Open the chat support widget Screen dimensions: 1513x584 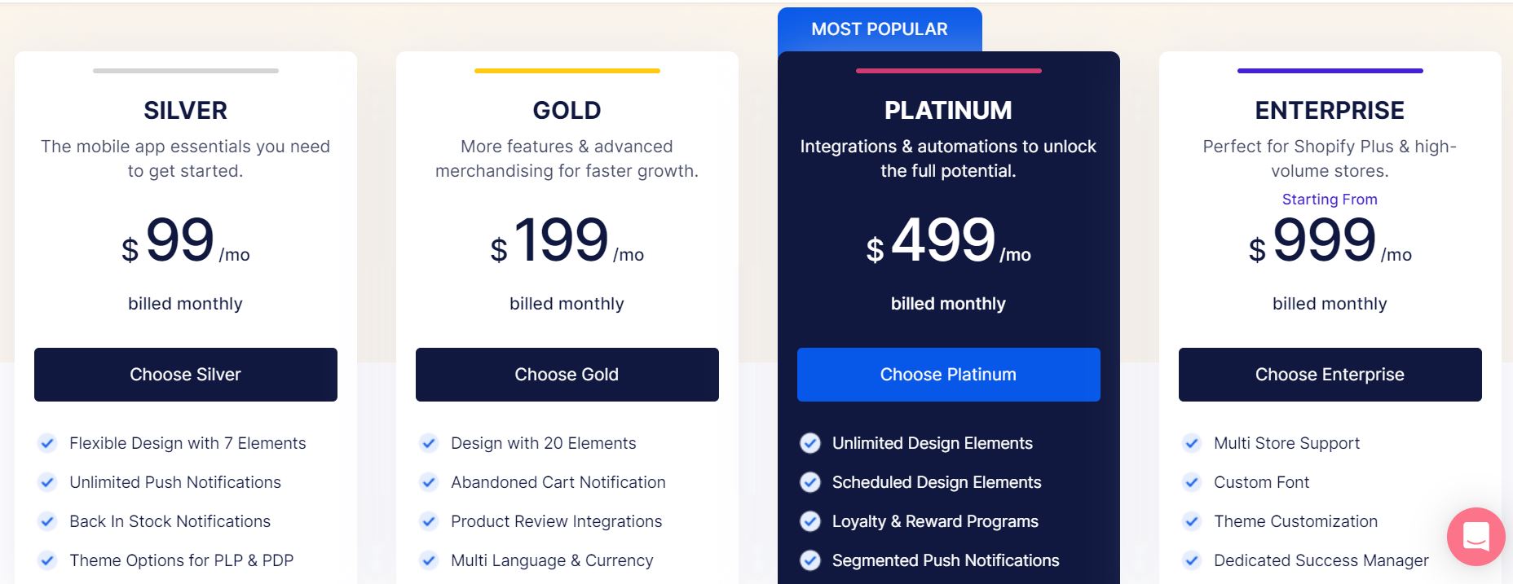point(1476,537)
